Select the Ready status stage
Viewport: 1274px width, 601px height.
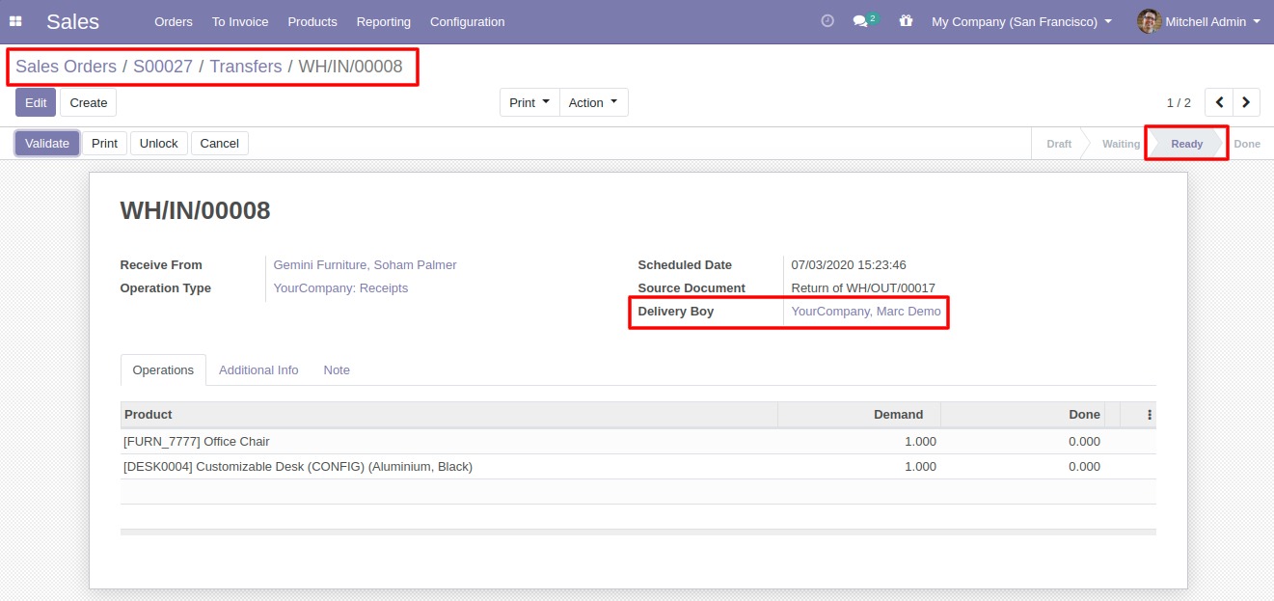pos(1186,144)
